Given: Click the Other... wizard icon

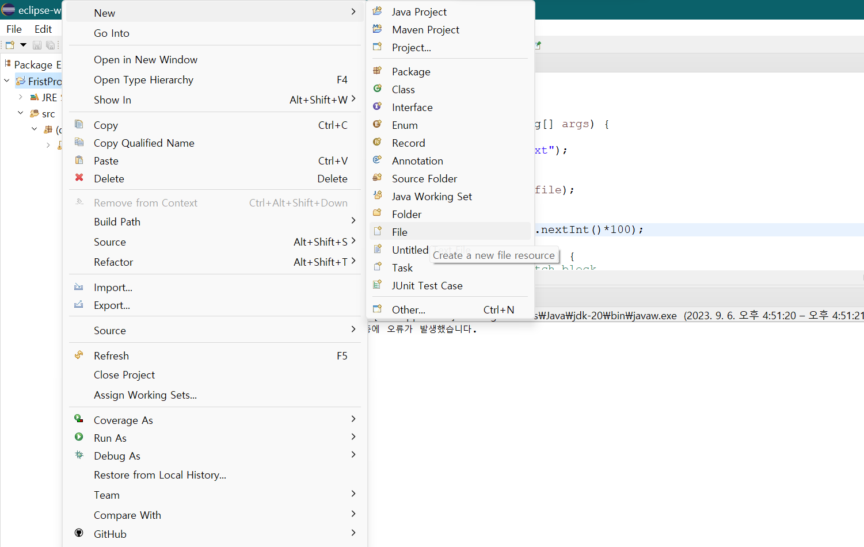Looking at the screenshot, I should pos(378,309).
